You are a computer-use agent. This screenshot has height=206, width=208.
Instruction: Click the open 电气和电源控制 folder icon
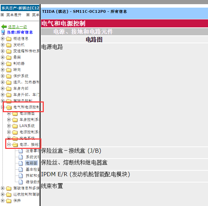(9, 107)
